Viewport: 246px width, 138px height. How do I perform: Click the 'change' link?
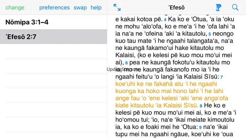(x=15, y=8)
